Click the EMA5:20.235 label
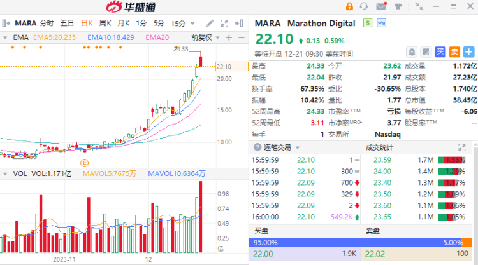The height and width of the screenshot is (265, 478). pos(54,37)
